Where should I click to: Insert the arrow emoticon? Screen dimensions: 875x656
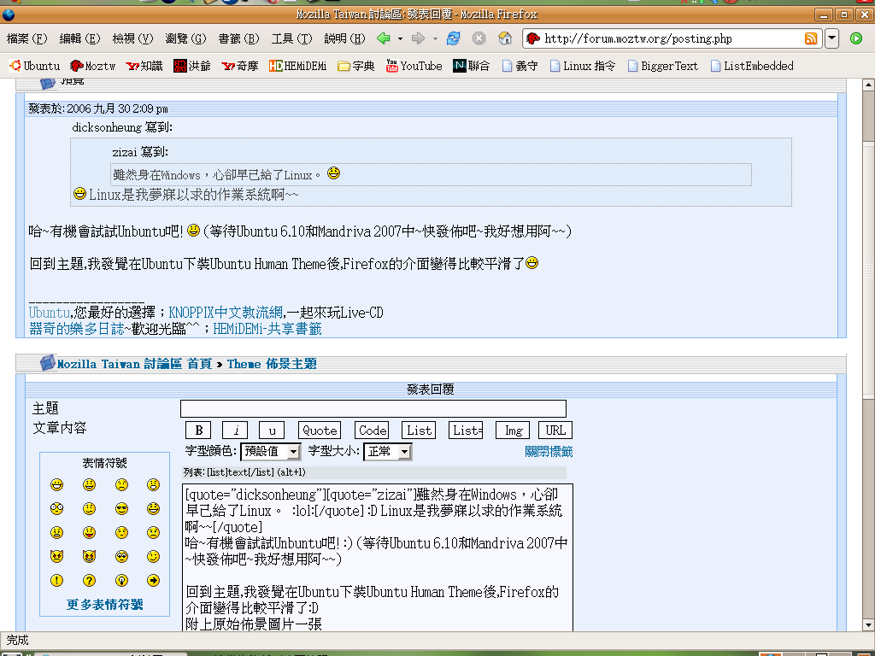pyautogui.click(x=153, y=581)
